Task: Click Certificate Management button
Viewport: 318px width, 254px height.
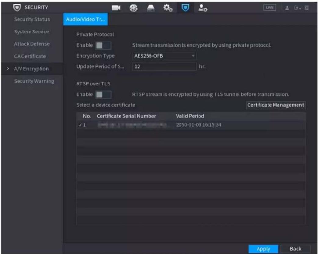Action: pos(276,105)
